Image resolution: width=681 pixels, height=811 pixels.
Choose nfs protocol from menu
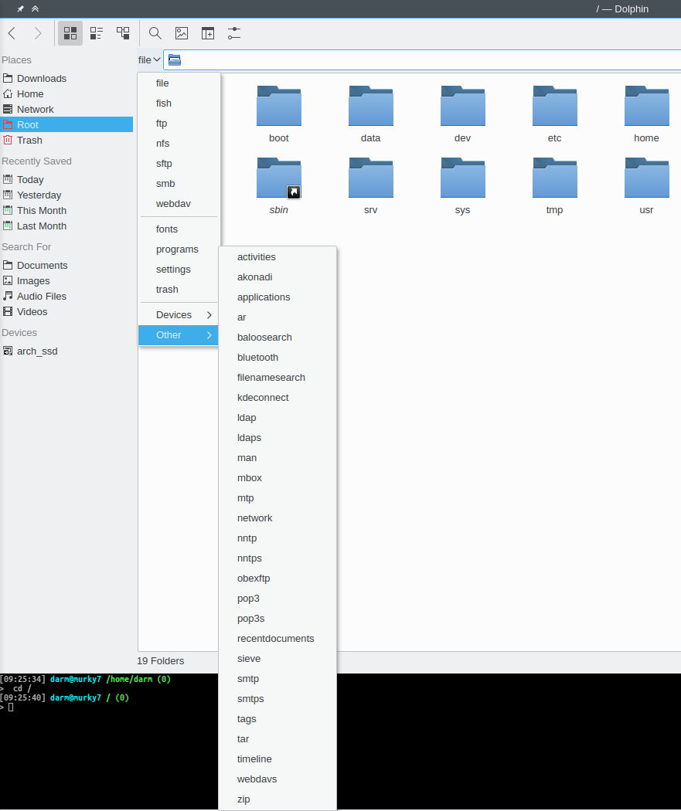click(179, 144)
